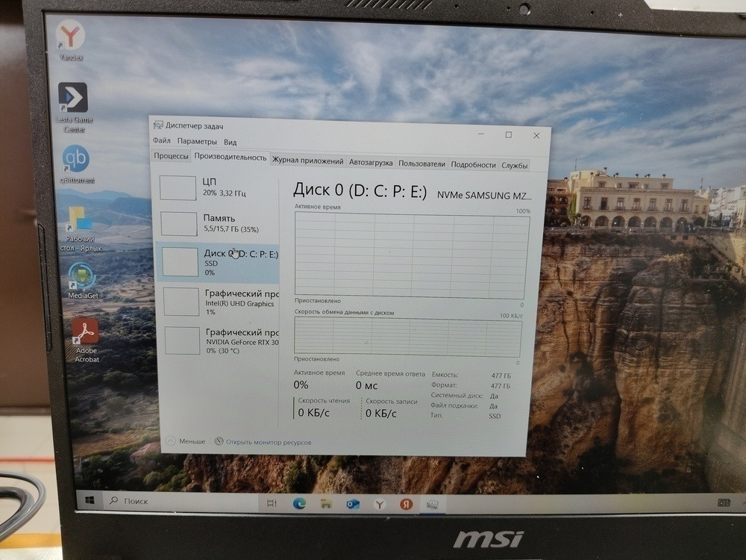Open the Автозагрузка tab
The image size is (746, 560).
coord(371,160)
